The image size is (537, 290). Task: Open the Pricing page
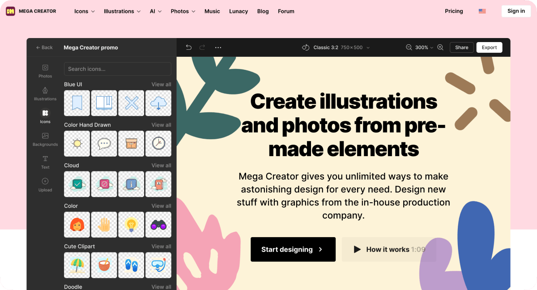454,11
